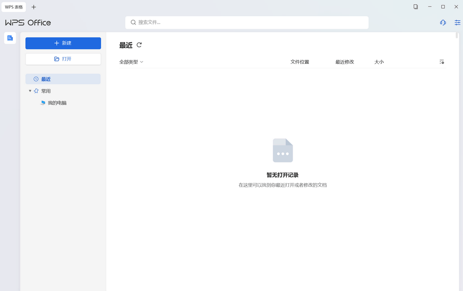The image size is (463, 291).
Task: Select the document icon in the far-left sidebar
Action: [x=10, y=38]
